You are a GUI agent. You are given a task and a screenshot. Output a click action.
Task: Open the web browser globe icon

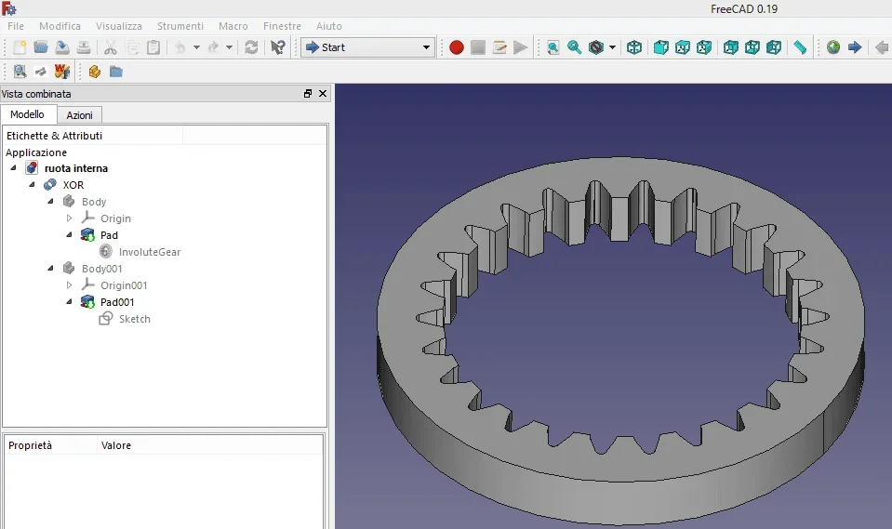click(832, 47)
